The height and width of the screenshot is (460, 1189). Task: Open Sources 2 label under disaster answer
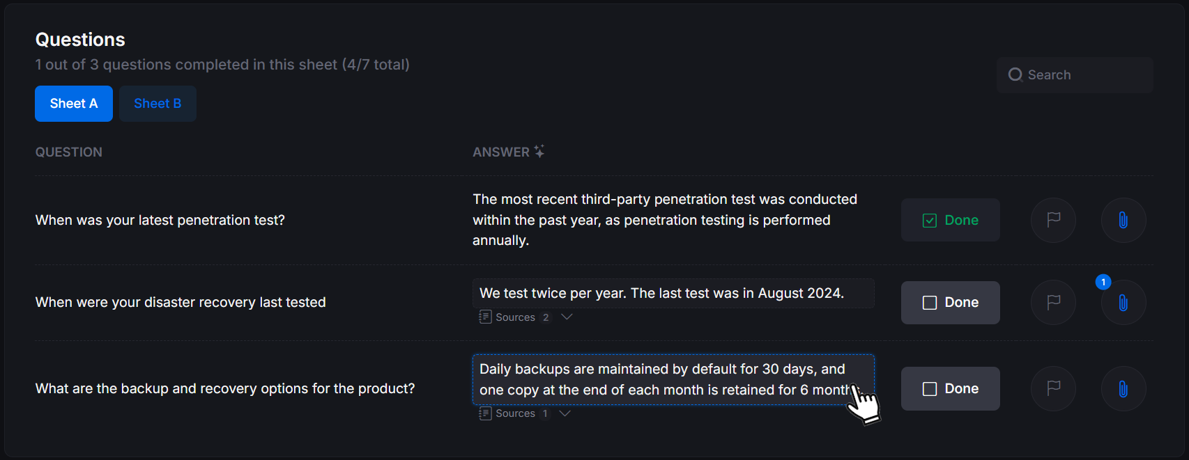click(515, 317)
